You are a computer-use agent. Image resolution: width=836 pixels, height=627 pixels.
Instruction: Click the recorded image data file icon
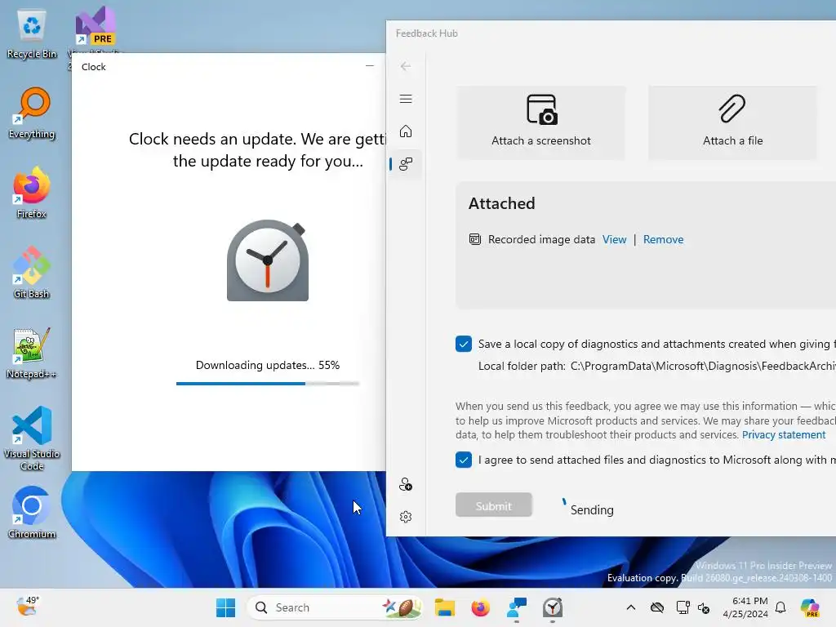point(474,239)
